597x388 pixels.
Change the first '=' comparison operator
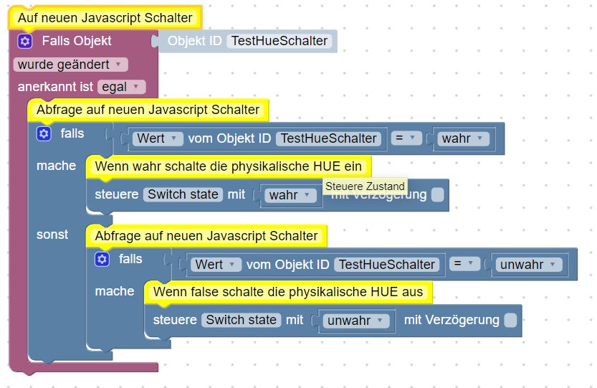click(406, 138)
